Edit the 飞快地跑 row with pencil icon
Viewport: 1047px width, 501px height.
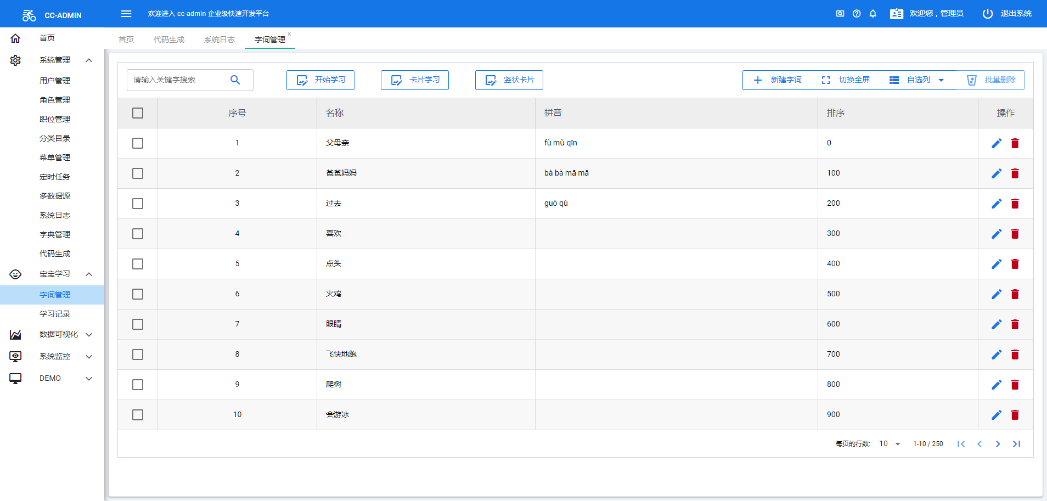(x=997, y=354)
